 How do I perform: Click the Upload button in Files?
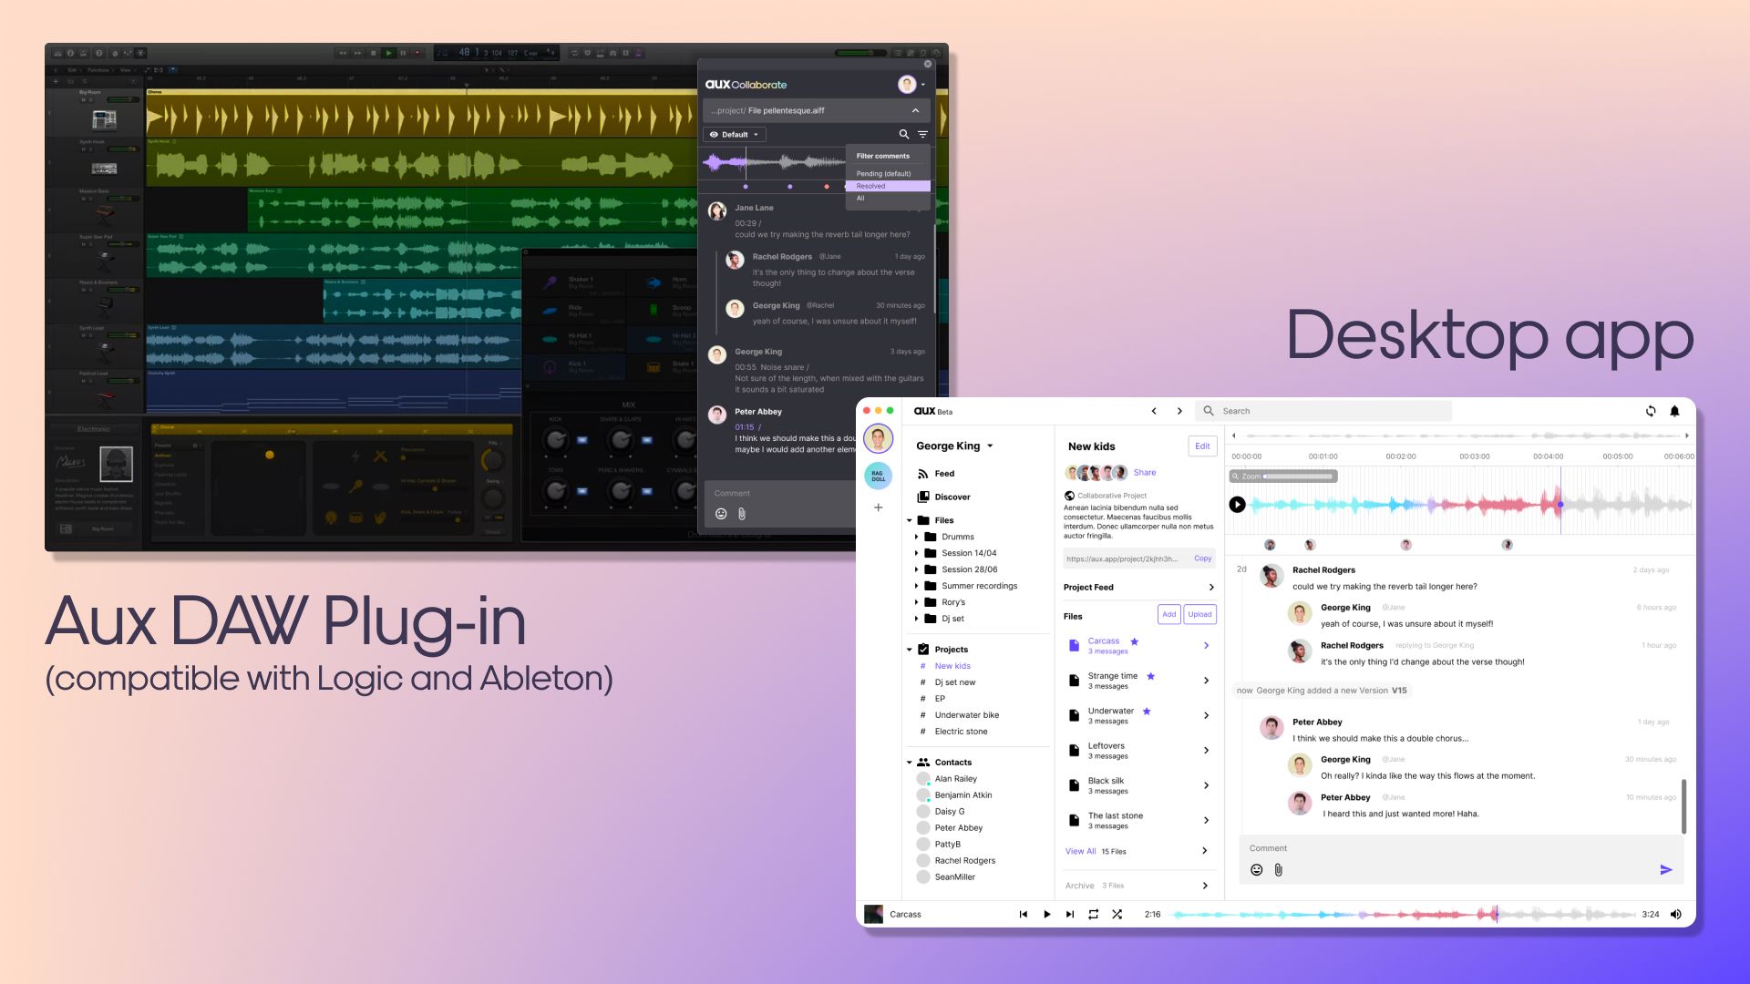pyautogui.click(x=1200, y=614)
